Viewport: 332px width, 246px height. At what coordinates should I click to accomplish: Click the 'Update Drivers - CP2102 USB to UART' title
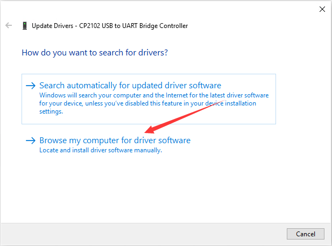(110, 26)
